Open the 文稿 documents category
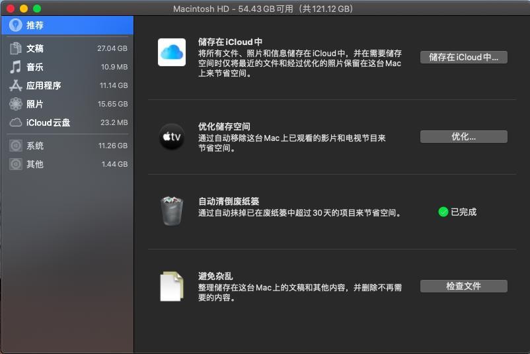This screenshot has width=530, height=354. coord(67,48)
